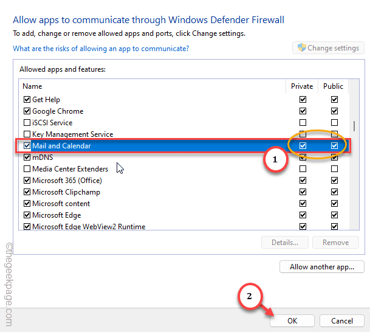The image size is (370, 332).
Task: Toggle Public checkbox for Microsoft Clipchamp
Action: [334, 192]
